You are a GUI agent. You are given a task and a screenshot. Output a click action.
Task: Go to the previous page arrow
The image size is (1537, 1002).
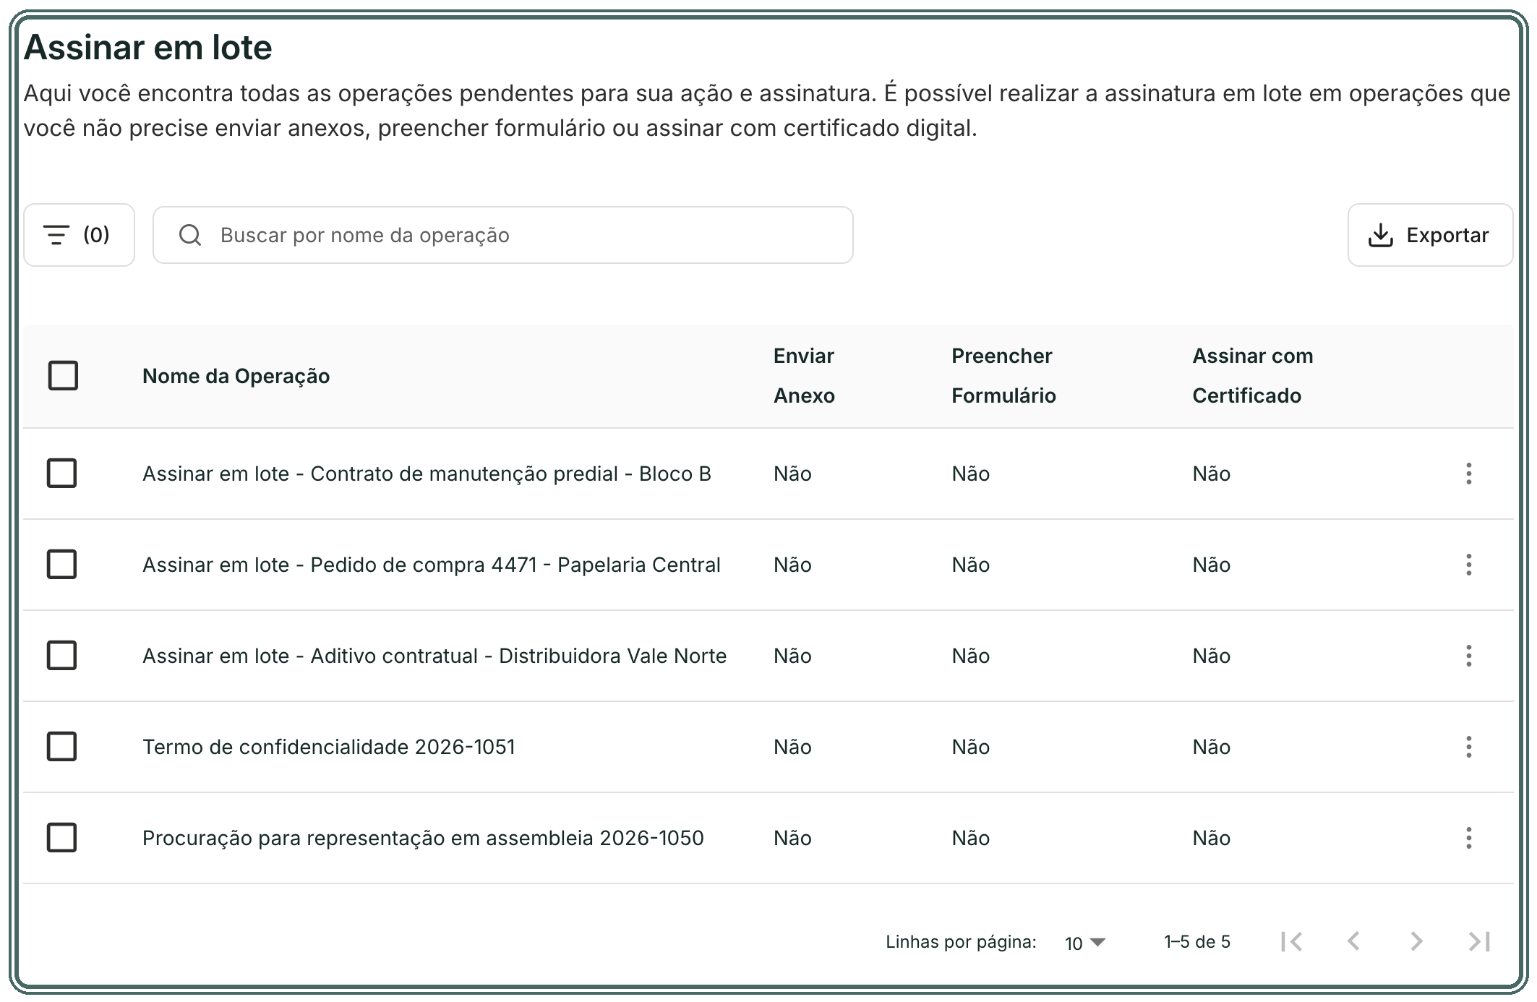click(1354, 941)
